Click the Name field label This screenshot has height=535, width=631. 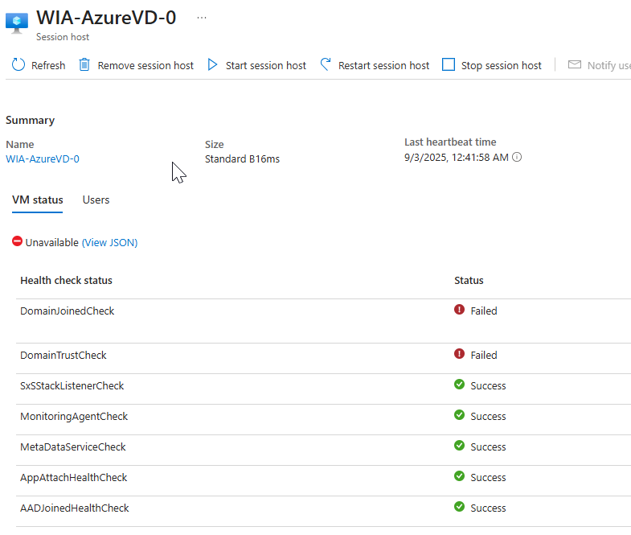20,145
